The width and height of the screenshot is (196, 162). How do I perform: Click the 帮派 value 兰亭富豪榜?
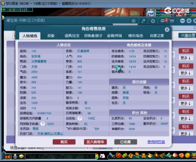pos(39,61)
